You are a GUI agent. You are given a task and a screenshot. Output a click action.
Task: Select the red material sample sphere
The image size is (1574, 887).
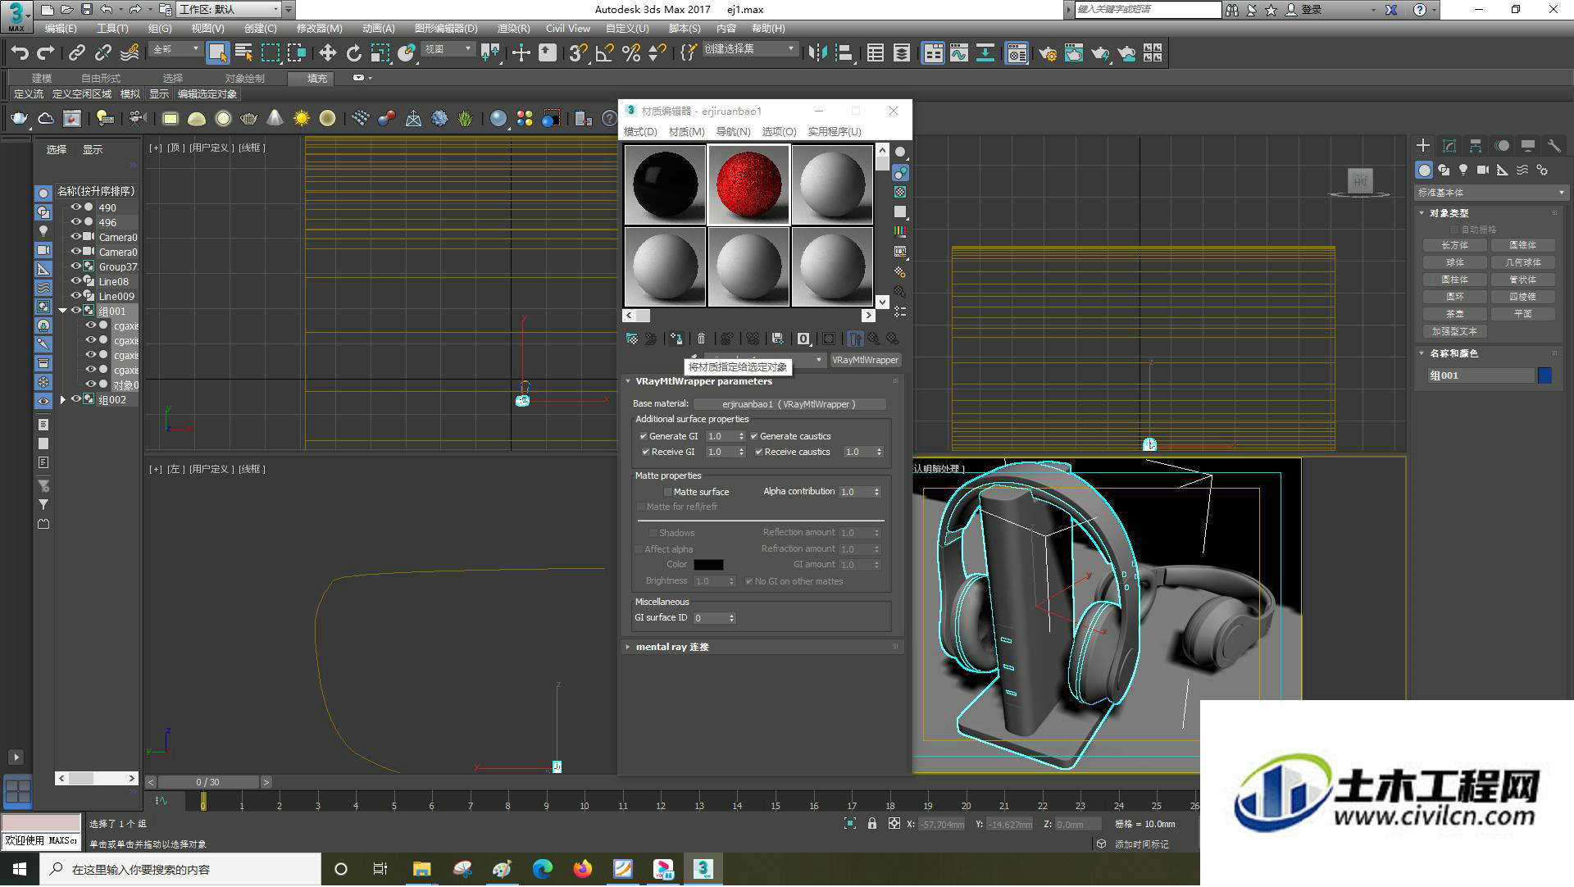point(748,184)
